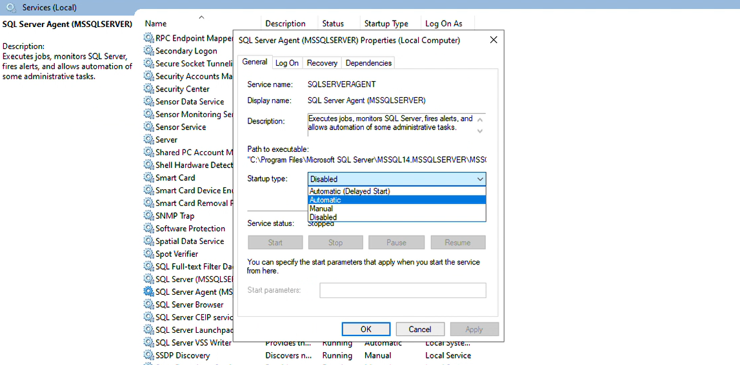Click the gear icon beside Secondary Logon

[x=148, y=51]
